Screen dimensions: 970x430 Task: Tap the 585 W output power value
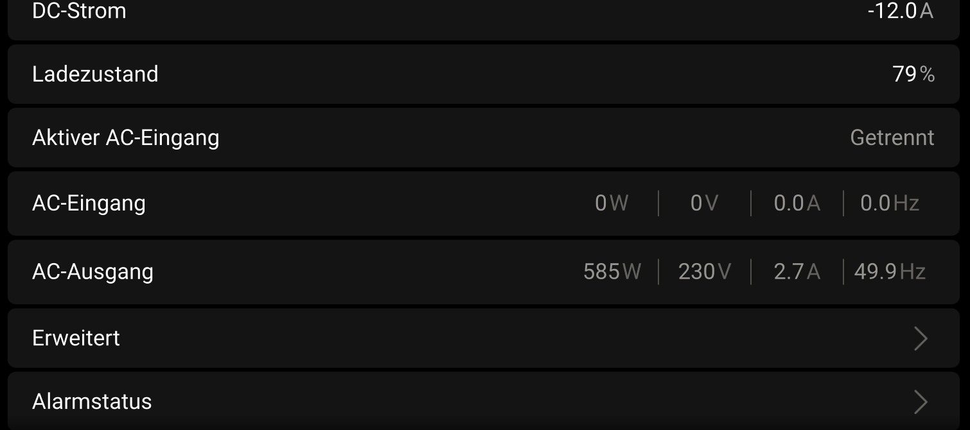pos(612,271)
